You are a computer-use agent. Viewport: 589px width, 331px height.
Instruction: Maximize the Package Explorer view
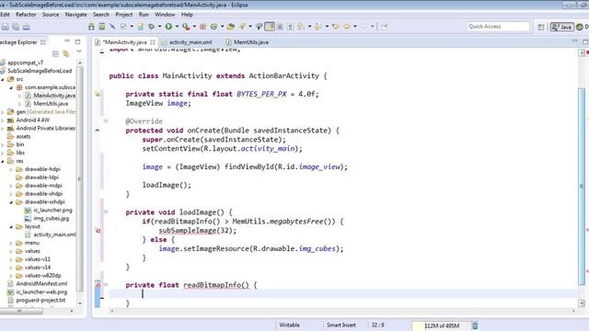tap(77, 41)
